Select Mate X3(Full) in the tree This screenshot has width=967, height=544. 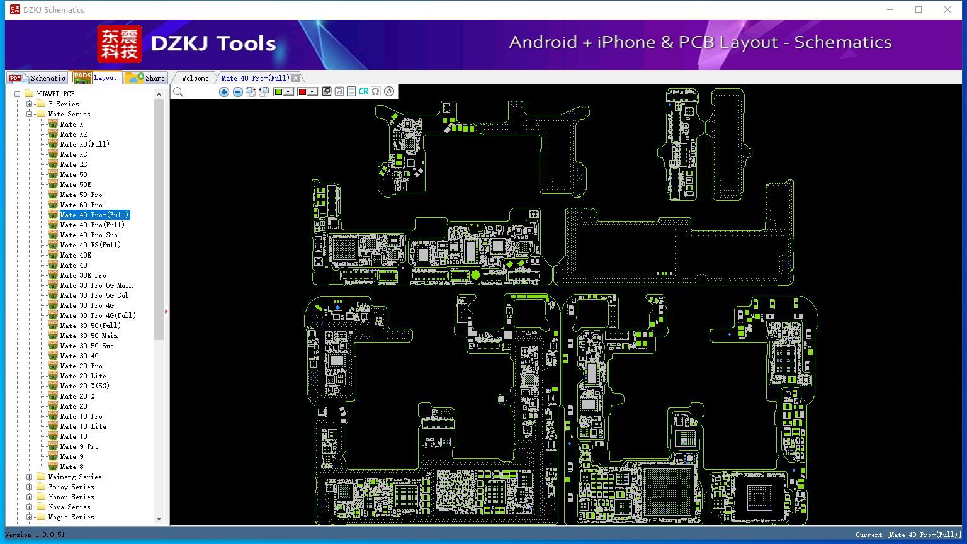pyautogui.click(x=85, y=144)
